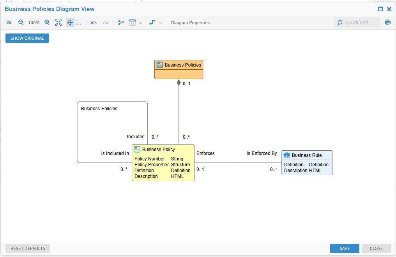Toggle the pan/move tool
396x257 pixels.
click(70, 23)
